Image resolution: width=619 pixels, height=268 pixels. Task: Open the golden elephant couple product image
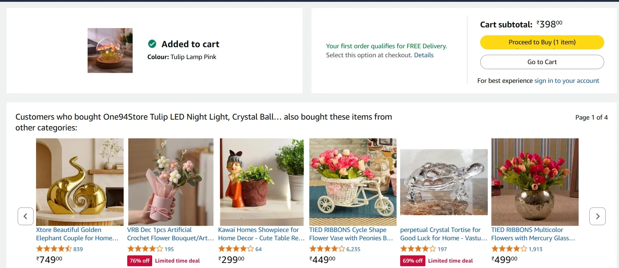[80, 182]
